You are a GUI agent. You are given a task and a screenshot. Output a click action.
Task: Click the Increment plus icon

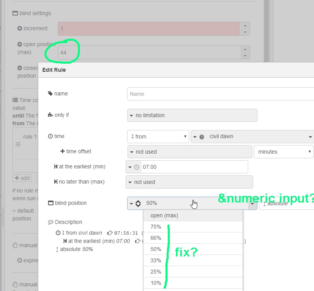tap(20, 28)
